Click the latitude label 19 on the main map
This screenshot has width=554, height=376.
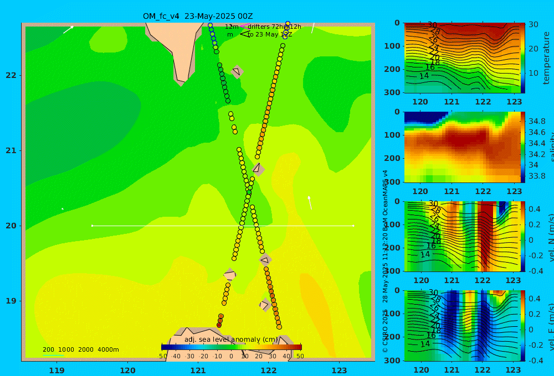(x=11, y=301)
